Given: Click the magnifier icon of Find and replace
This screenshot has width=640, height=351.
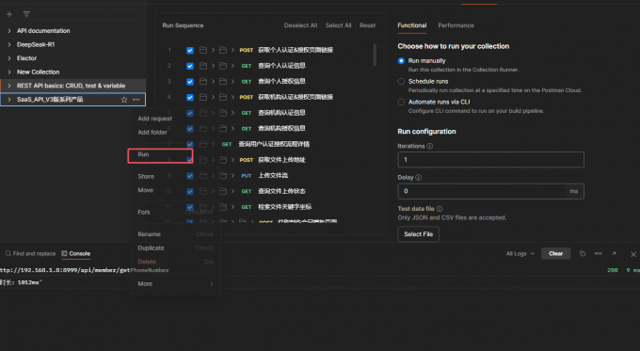Looking at the screenshot, I should (8, 253).
